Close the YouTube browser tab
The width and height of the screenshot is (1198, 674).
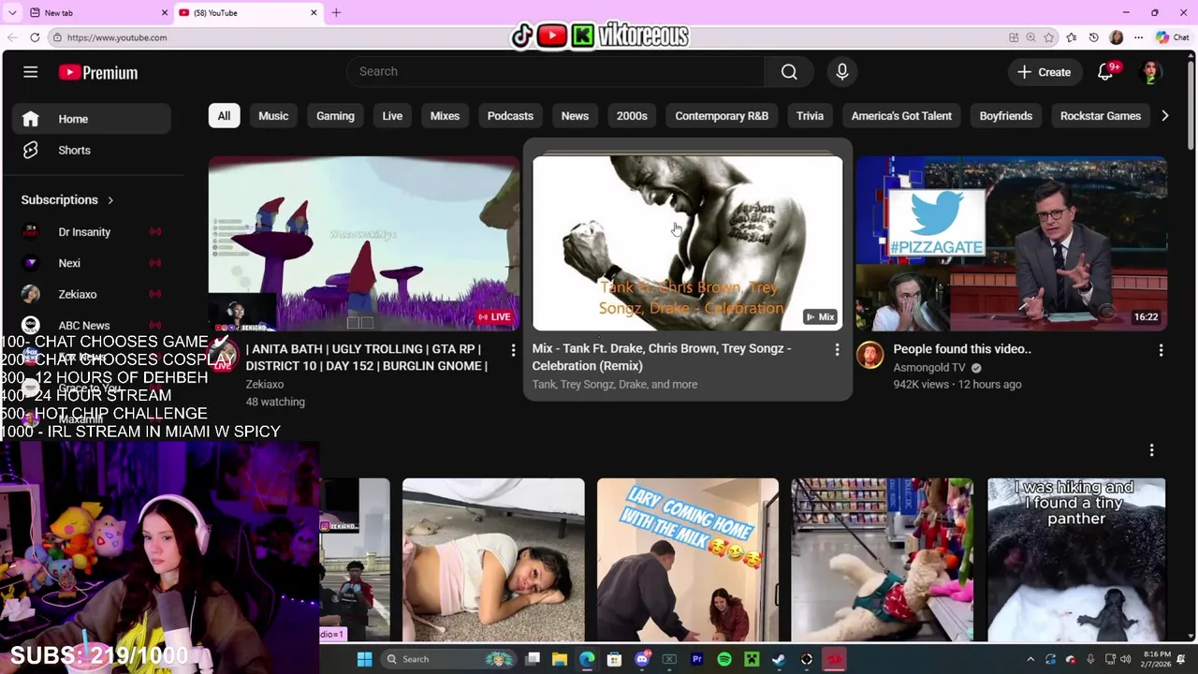pos(314,13)
